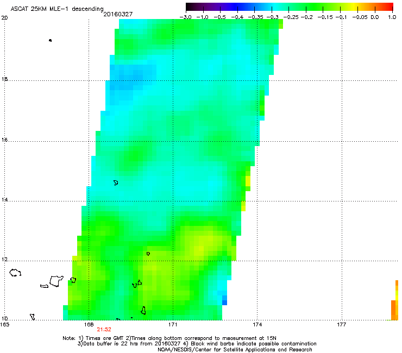Click latitude axis label 20
The height and width of the screenshot is (353, 402).
pos(4,18)
